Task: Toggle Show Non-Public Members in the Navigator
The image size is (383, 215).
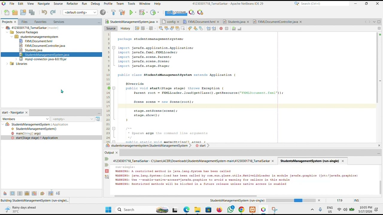Action: (27, 193)
